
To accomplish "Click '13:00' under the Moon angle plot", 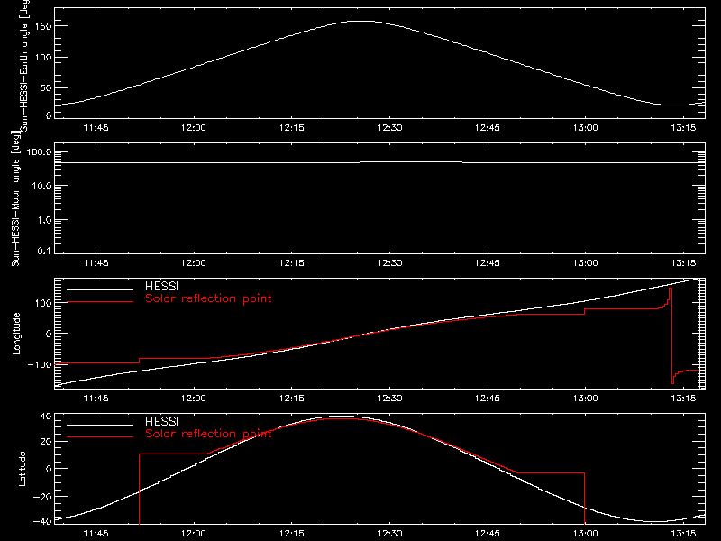I will point(585,263).
